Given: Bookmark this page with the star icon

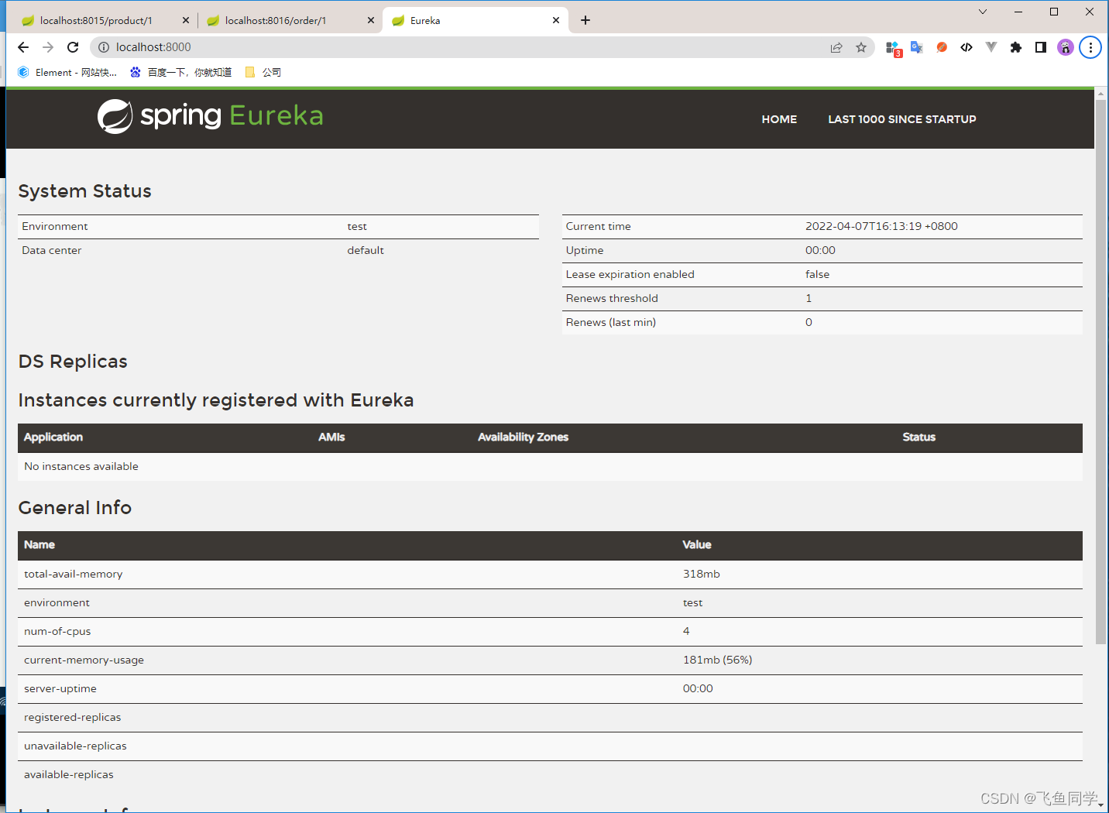Looking at the screenshot, I should pos(861,47).
